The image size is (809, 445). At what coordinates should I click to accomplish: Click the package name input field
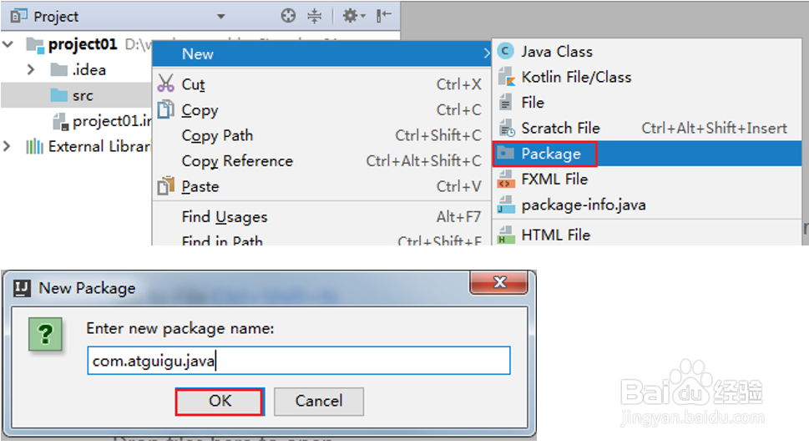298,361
